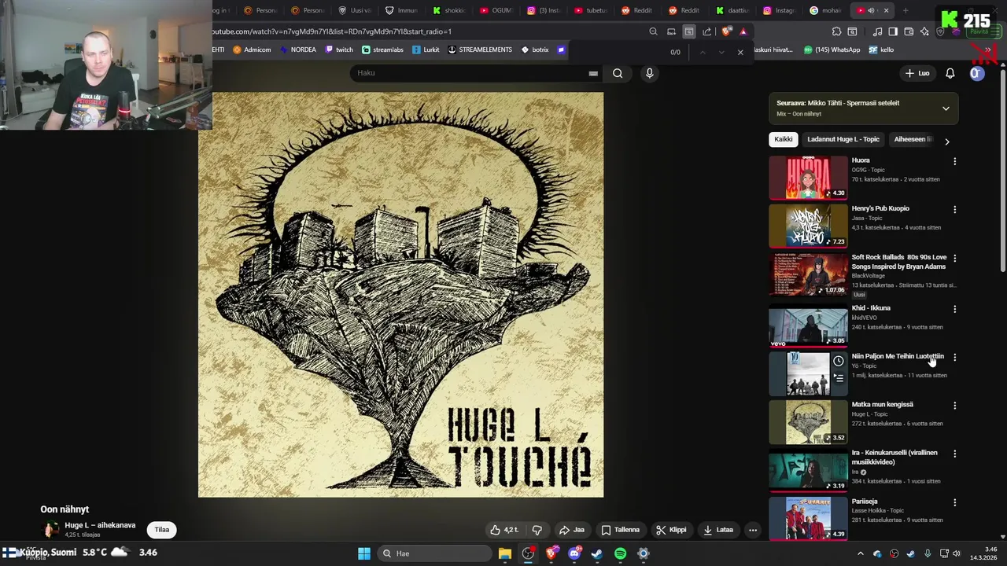Viewport: 1007px width, 566px height.
Task: Open the twitch bookmark
Action: click(x=339, y=50)
